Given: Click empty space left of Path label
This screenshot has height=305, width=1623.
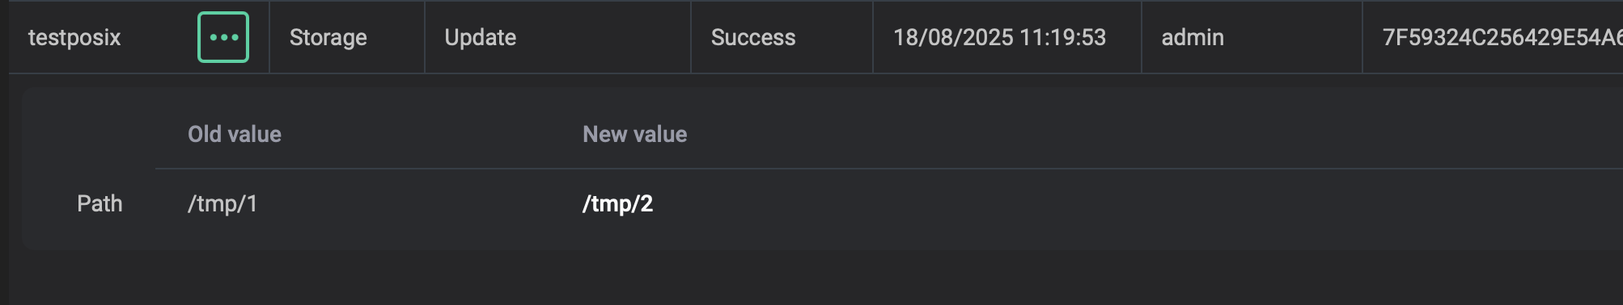Looking at the screenshot, I should pyautogui.click(x=49, y=203).
